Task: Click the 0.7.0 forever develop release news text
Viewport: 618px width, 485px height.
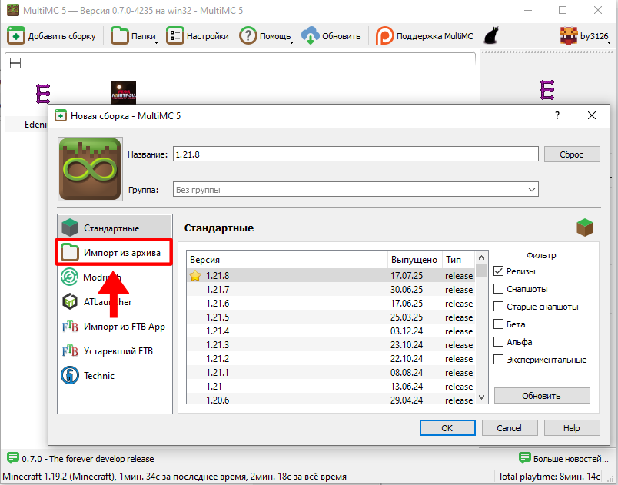Action: [x=88, y=459]
